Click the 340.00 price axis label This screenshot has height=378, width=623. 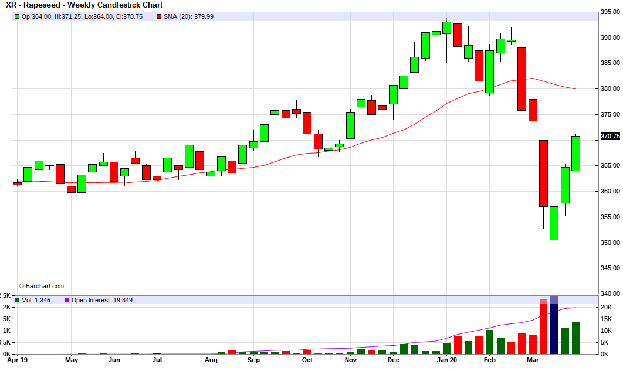pyautogui.click(x=610, y=294)
